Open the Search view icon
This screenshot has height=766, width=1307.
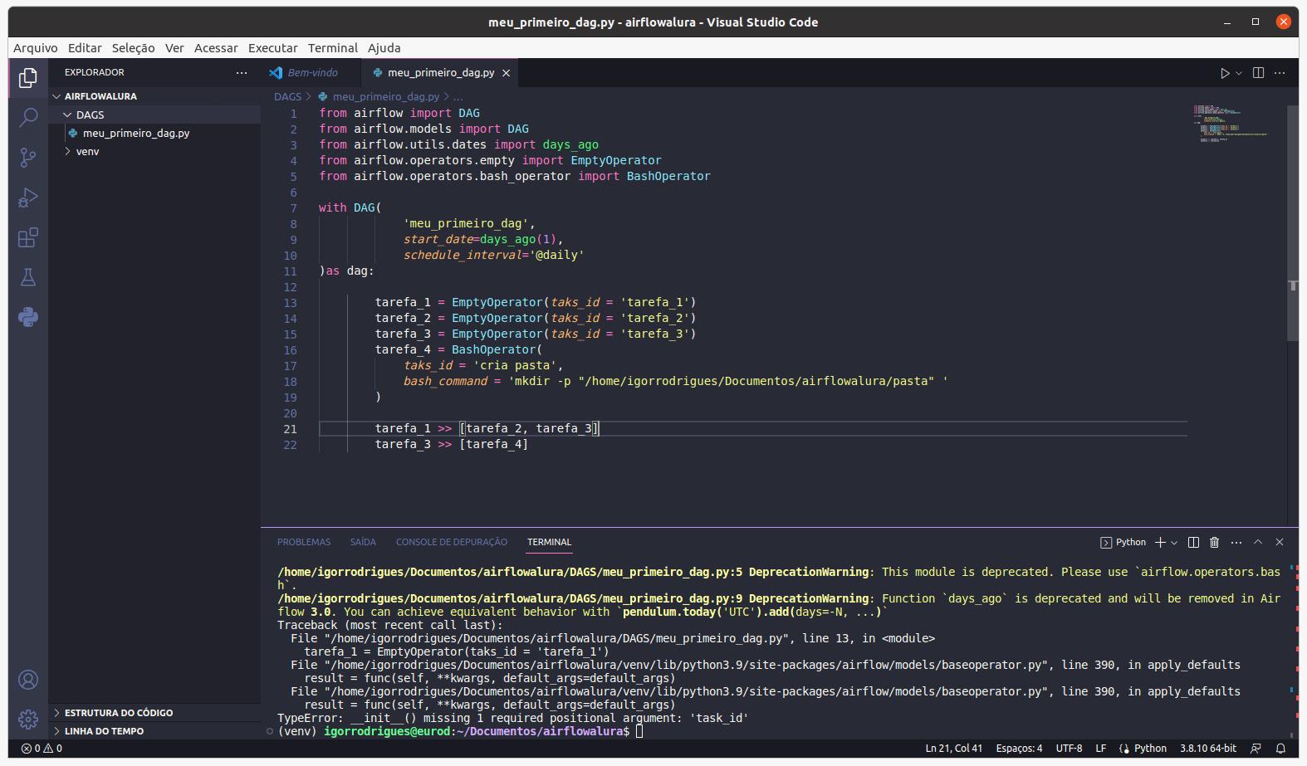(28, 117)
